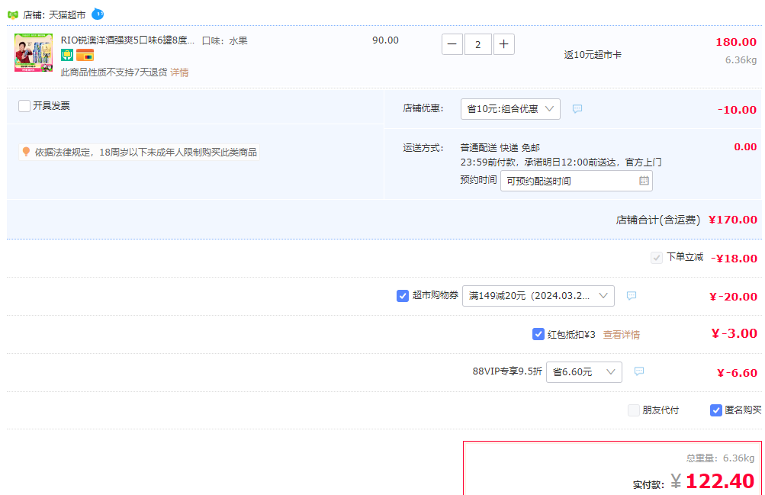Open 查看详情 link for red packet
The image size is (765, 495).
coord(621,335)
